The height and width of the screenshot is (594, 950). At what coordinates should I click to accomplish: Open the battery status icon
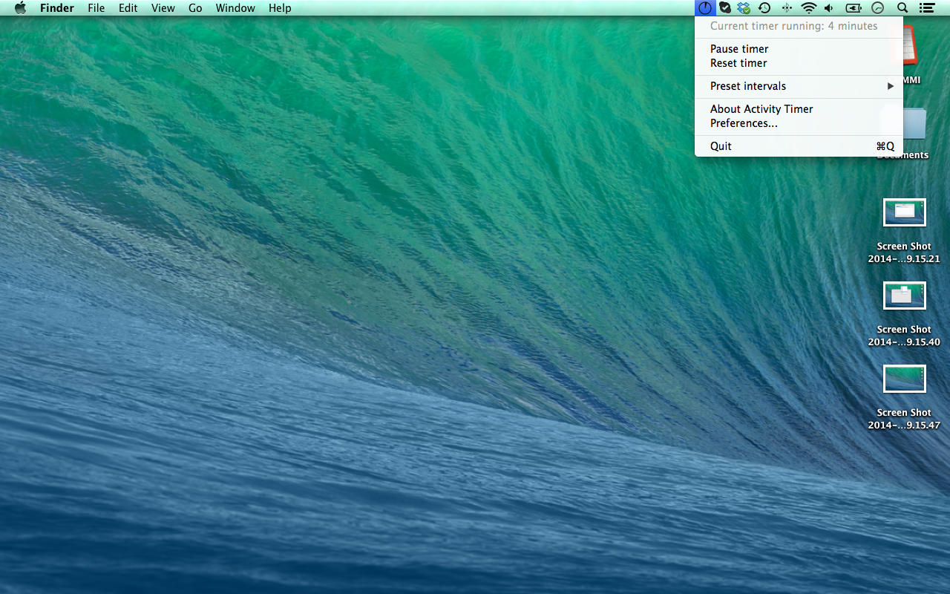[x=854, y=8]
